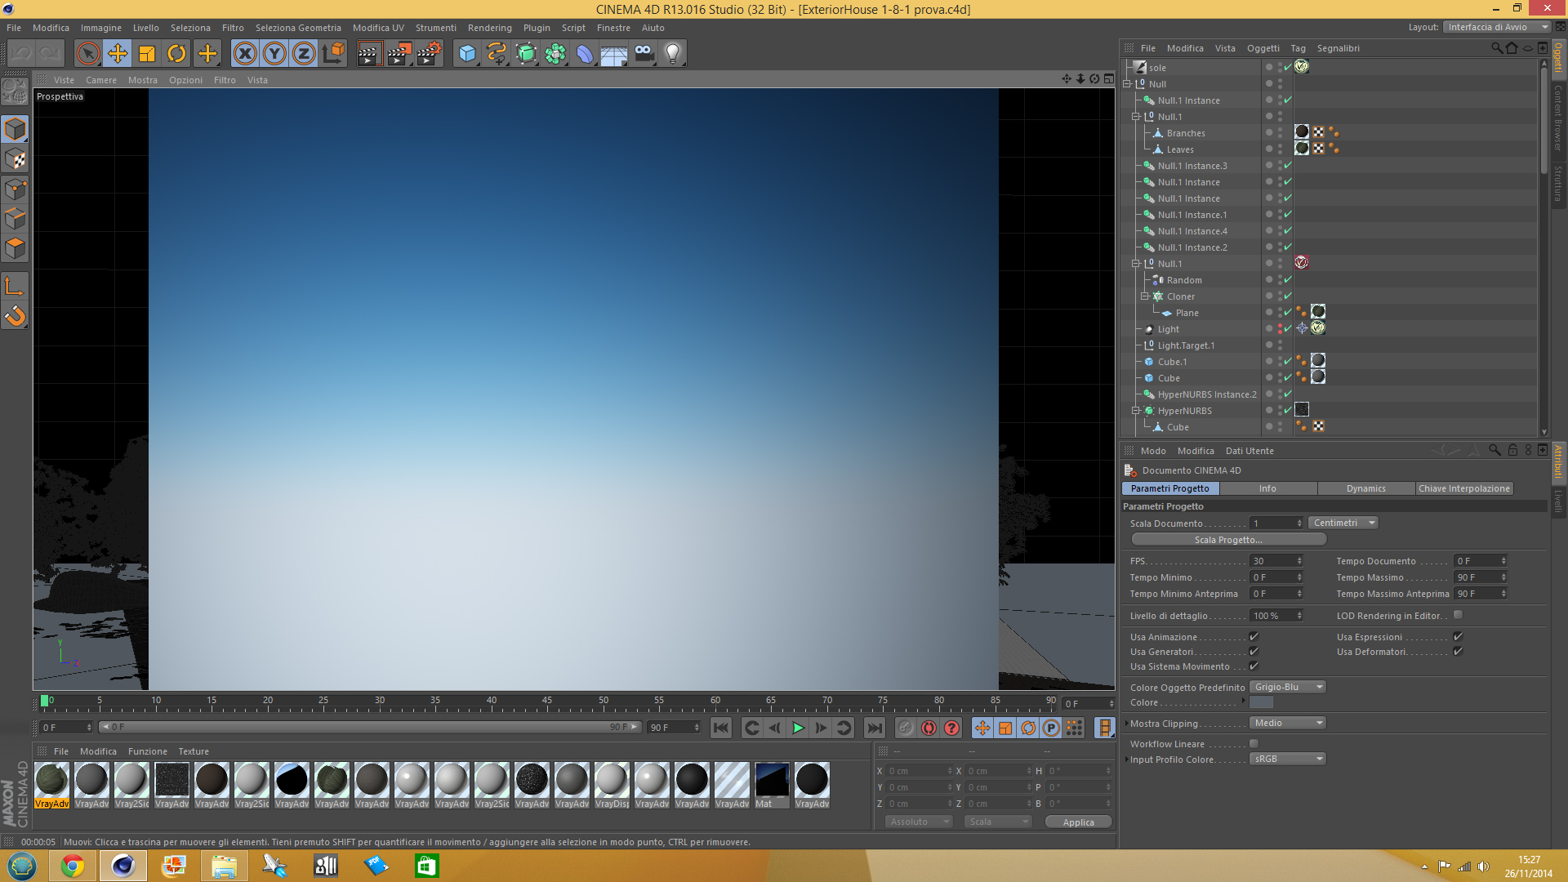Toggle the Usa Animazione checkbox

1254,637
